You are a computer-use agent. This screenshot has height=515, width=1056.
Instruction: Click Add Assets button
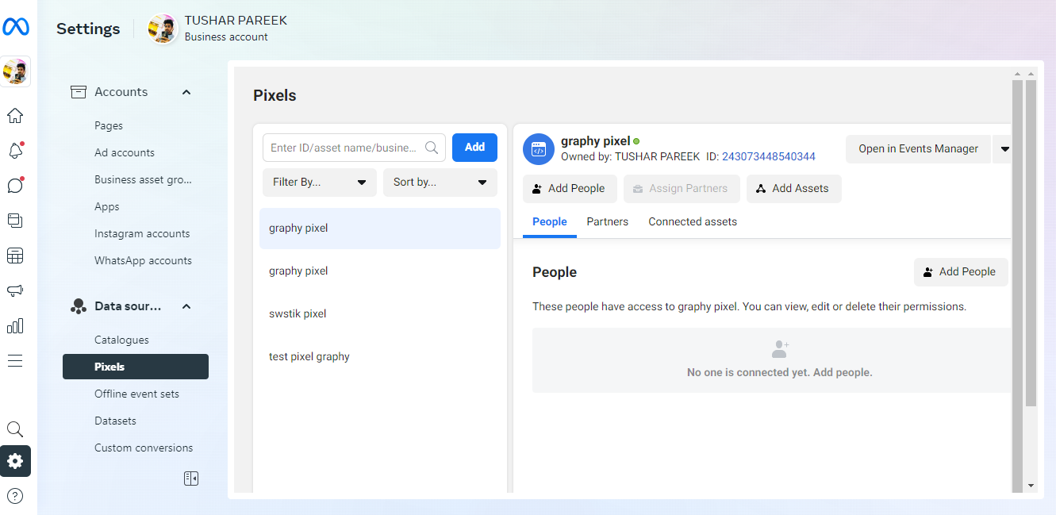793,189
